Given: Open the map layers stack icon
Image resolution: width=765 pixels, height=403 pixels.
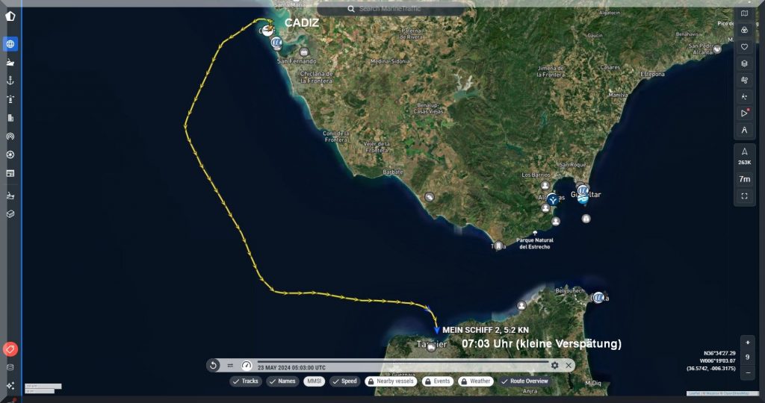Looking at the screenshot, I should click(744, 63).
